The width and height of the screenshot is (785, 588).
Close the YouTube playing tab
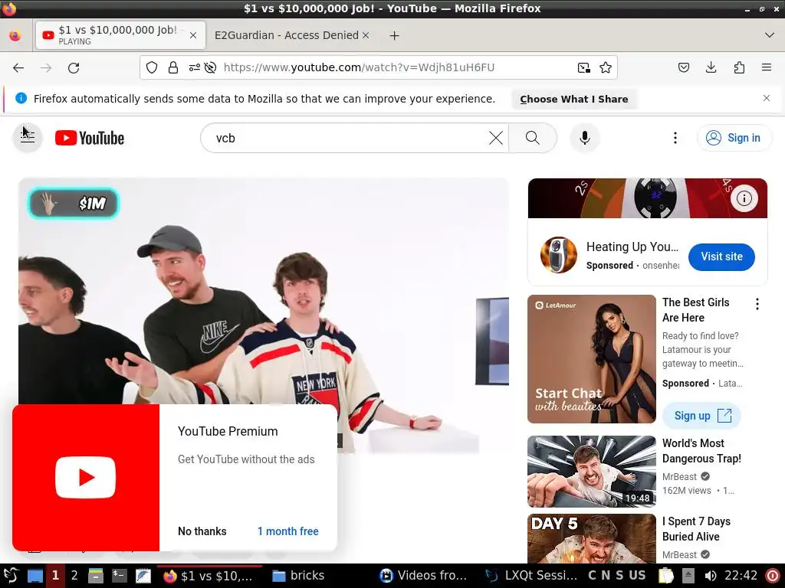[193, 35]
